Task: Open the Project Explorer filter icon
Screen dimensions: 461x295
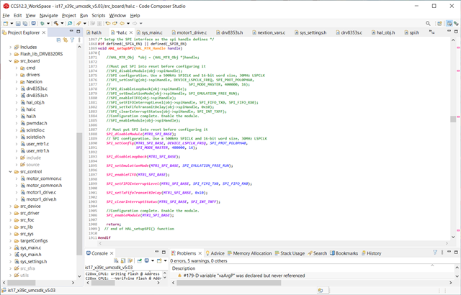Action: [72, 40]
